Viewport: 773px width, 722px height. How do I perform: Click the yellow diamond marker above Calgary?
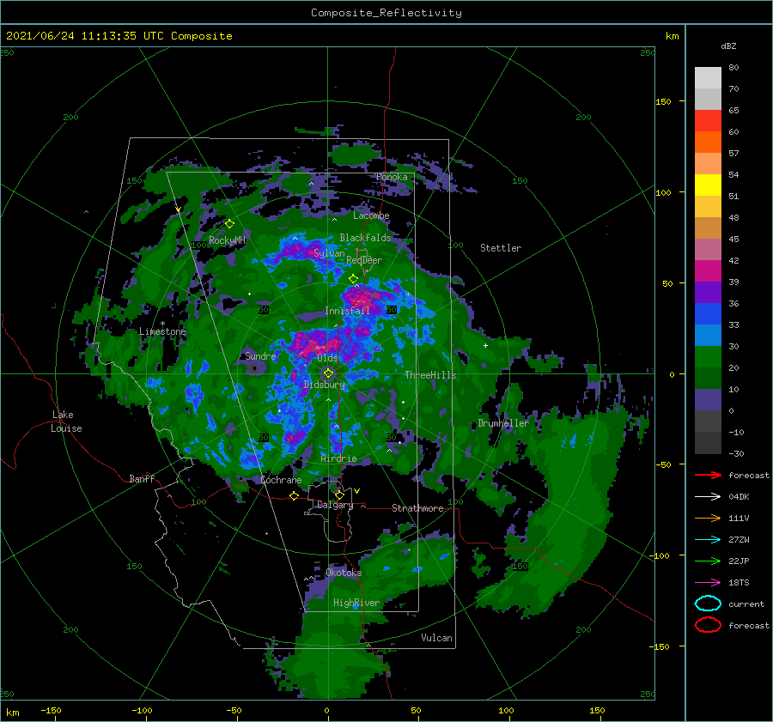point(339,494)
